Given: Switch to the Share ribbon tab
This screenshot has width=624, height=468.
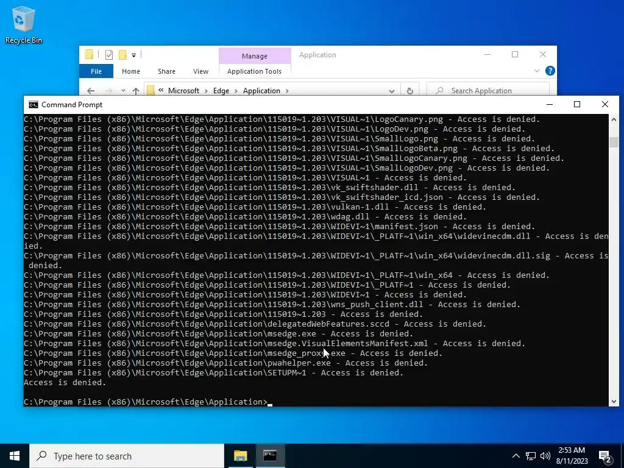Looking at the screenshot, I should (166, 71).
